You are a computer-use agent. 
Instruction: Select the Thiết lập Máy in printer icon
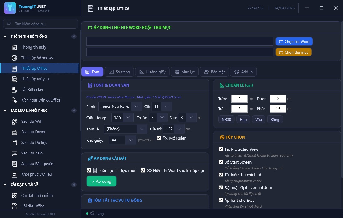click(x=14, y=79)
